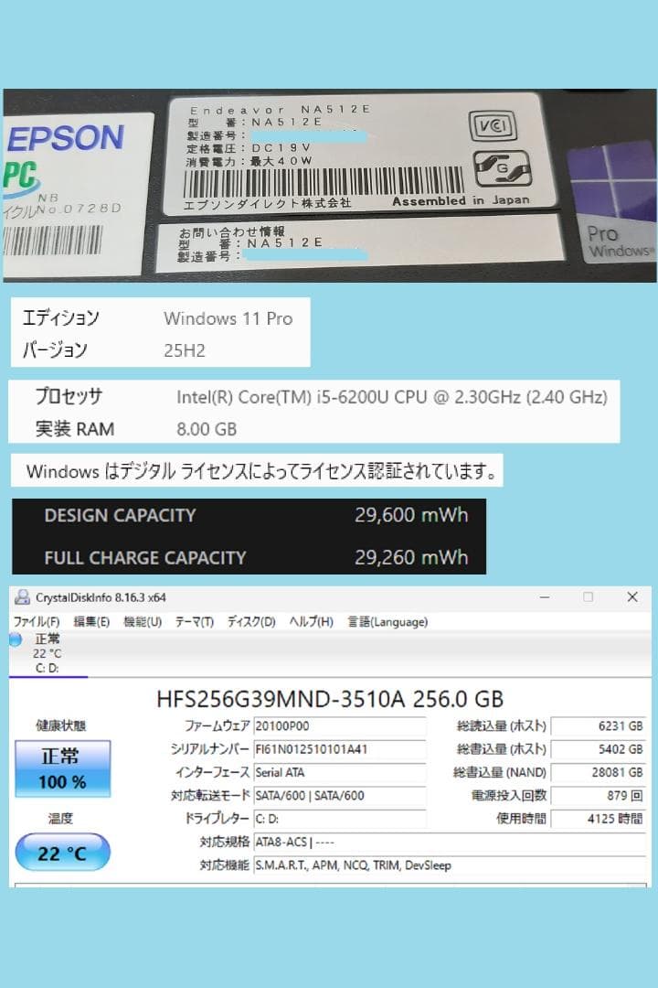Click the Intel Core i5-6200U processor text

point(392,397)
